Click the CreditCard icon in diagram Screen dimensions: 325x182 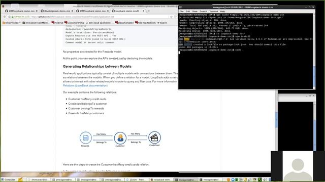pyautogui.click(x=154, y=138)
